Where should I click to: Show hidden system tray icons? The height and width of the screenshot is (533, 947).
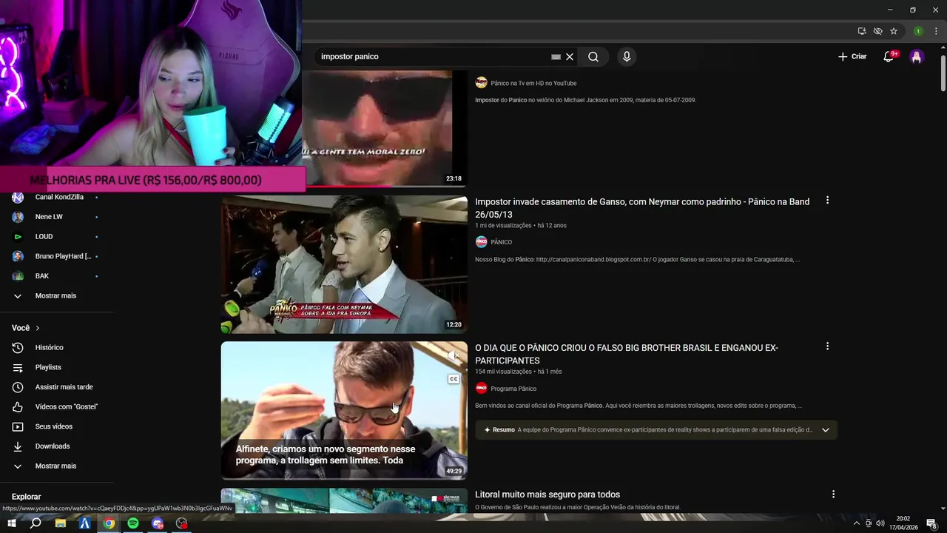click(x=857, y=523)
